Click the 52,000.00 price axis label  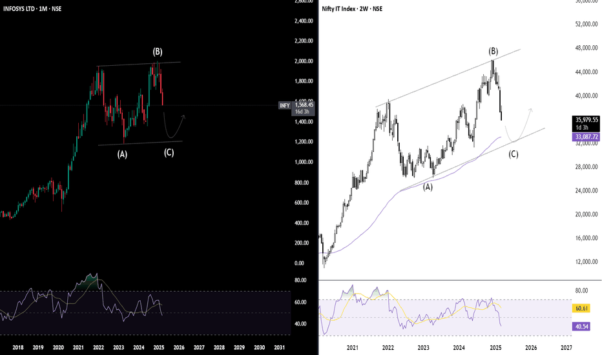(586, 24)
